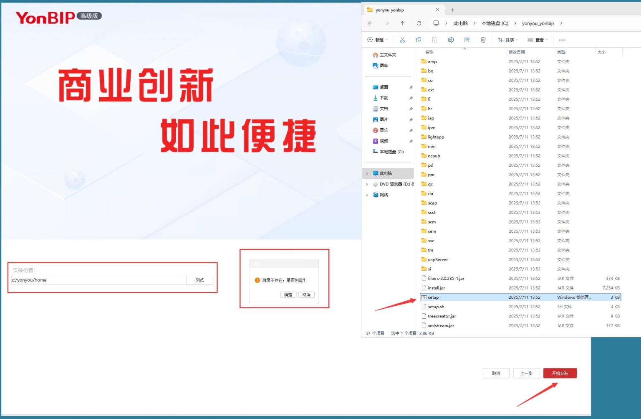The width and height of the screenshot is (641, 419).
Task: Select the Rename icon in the toolbar
Action: click(451, 39)
